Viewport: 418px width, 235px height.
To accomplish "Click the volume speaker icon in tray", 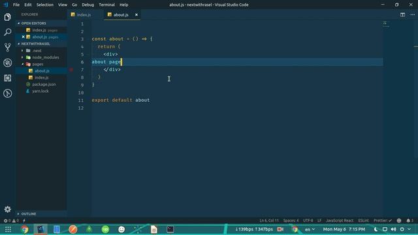I will click(393, 229).
